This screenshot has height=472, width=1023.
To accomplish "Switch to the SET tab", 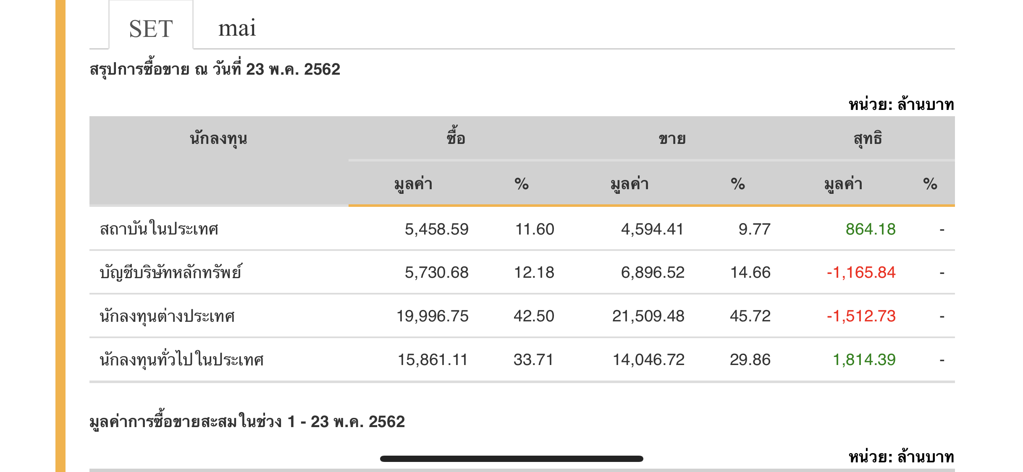I will click(x=151, y=29).
